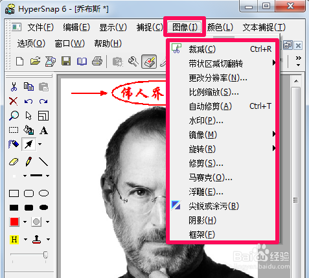The height and width of the screenshot is (278, 309).
Task: Open the 文件(F) menu
Action: tap(41, 27)
